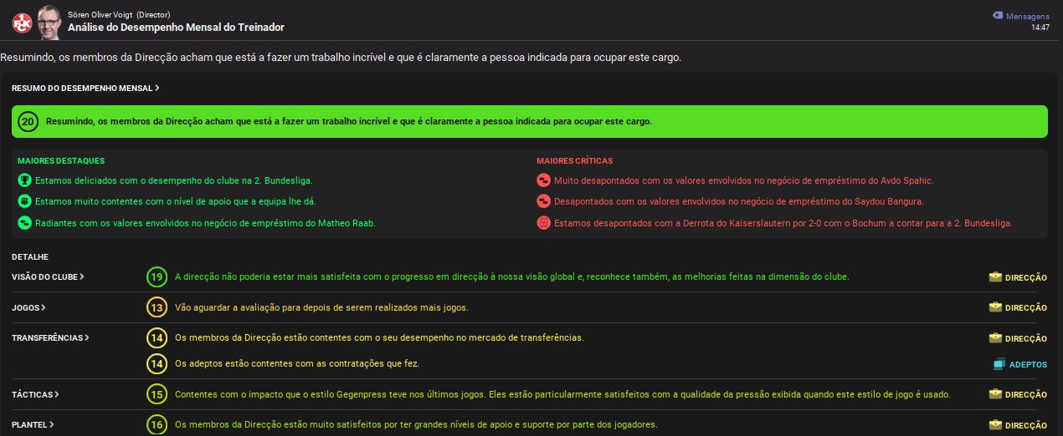The height and width of the screenshot is (436, 1063).
Task: Click the 14:47 message timestamp
Action: tap(1040, 28)
